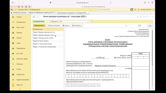Open the history clock icon
The width and height of the screenshot is (166, 93).
135,10
